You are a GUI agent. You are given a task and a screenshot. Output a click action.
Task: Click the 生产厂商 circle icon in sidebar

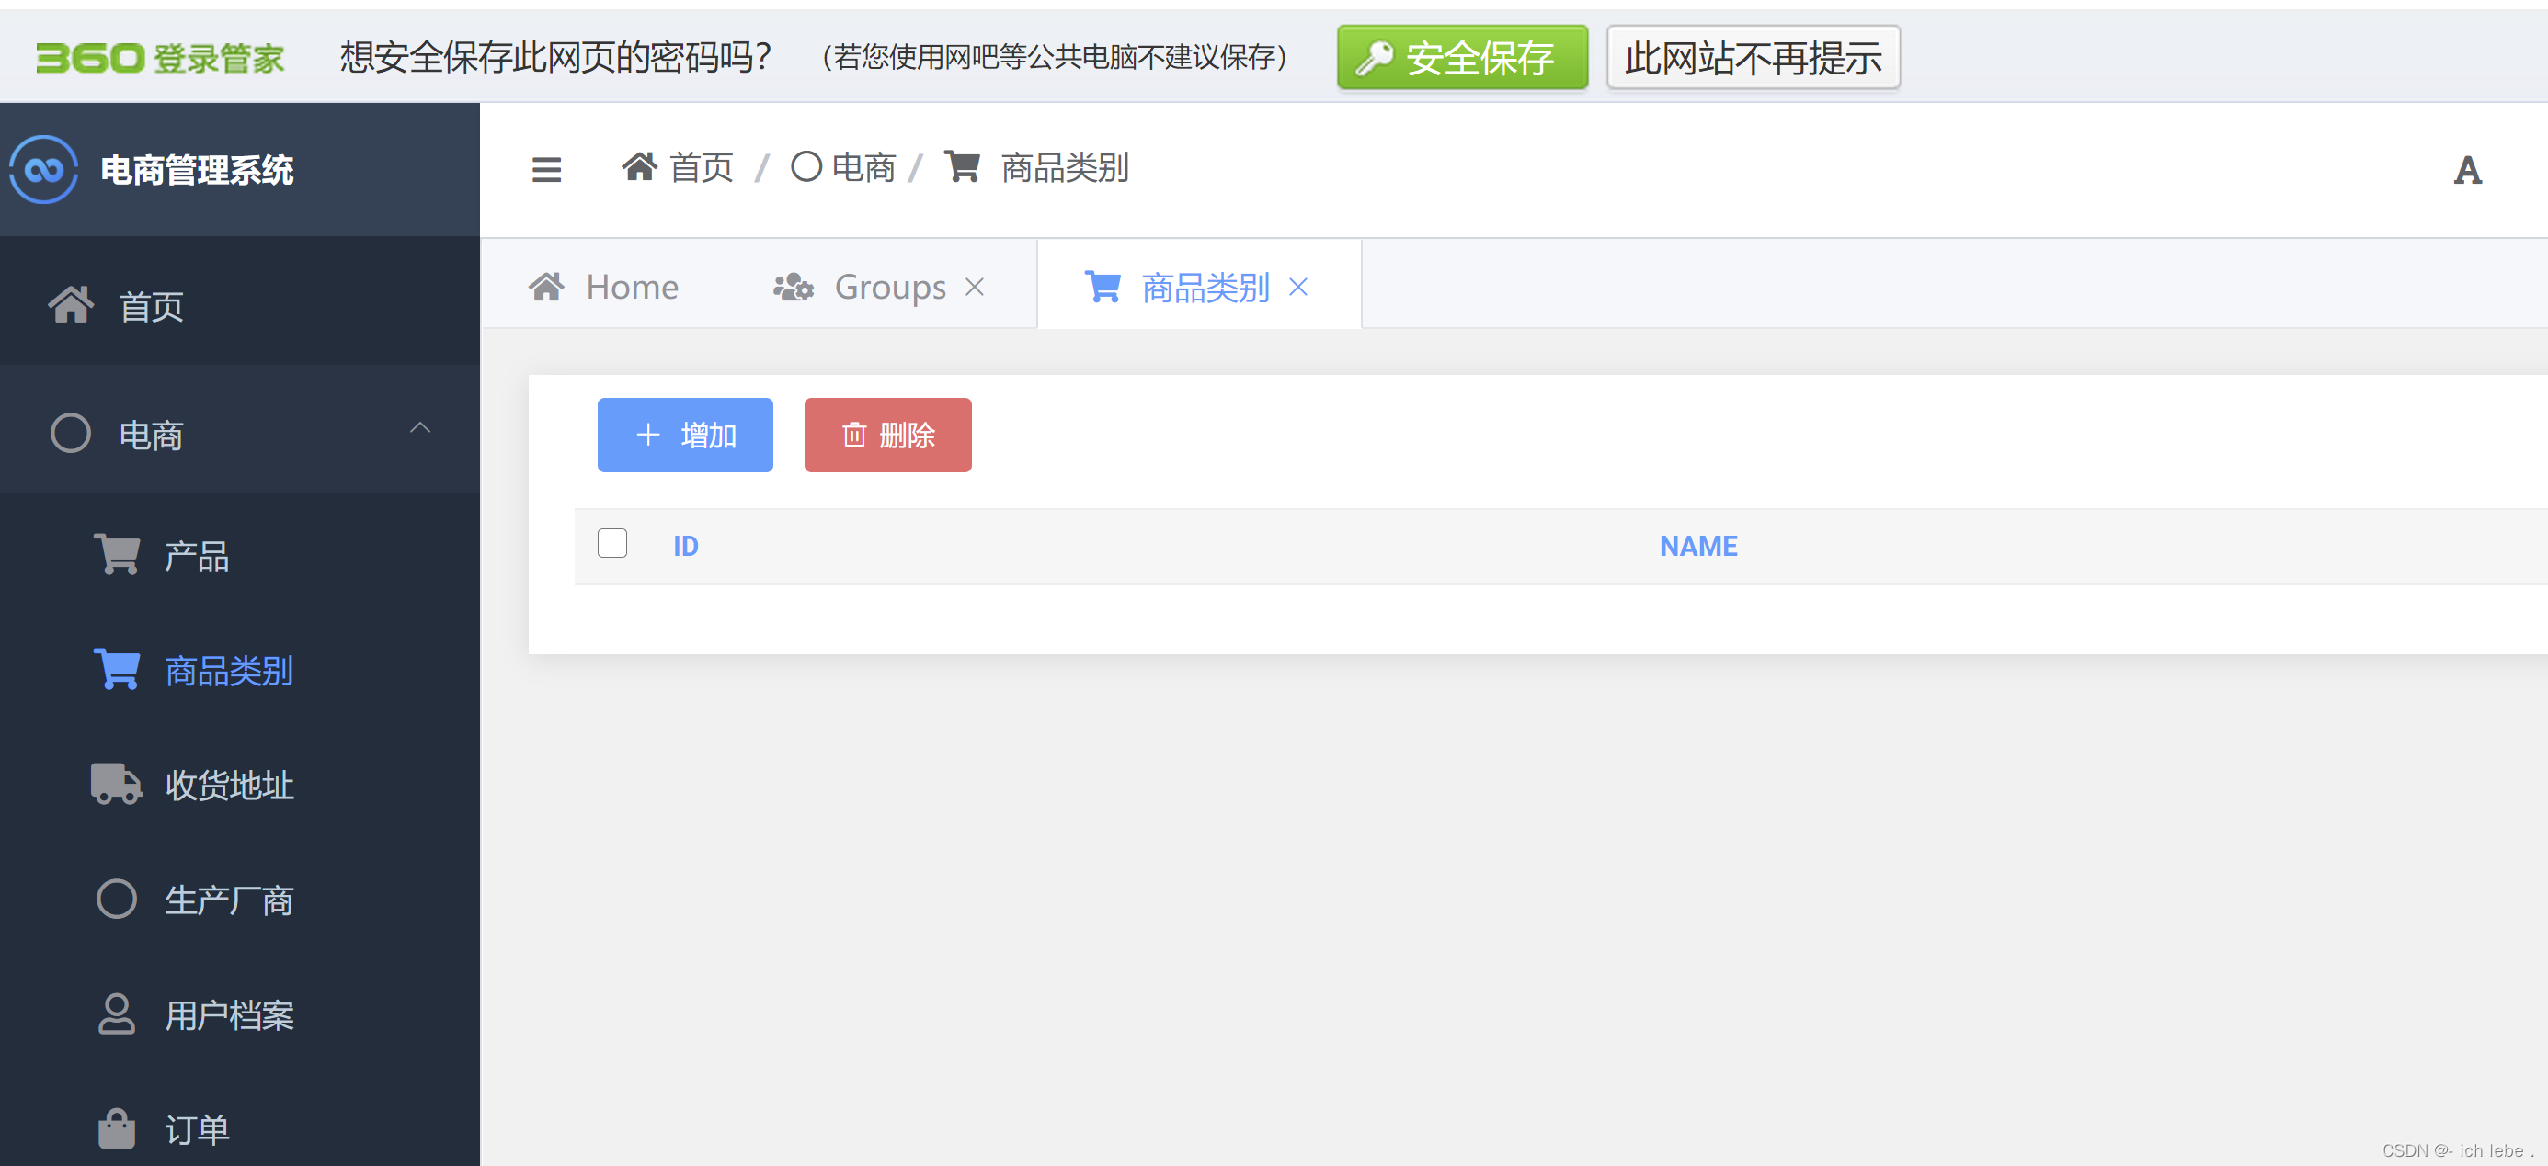(116, 899)
